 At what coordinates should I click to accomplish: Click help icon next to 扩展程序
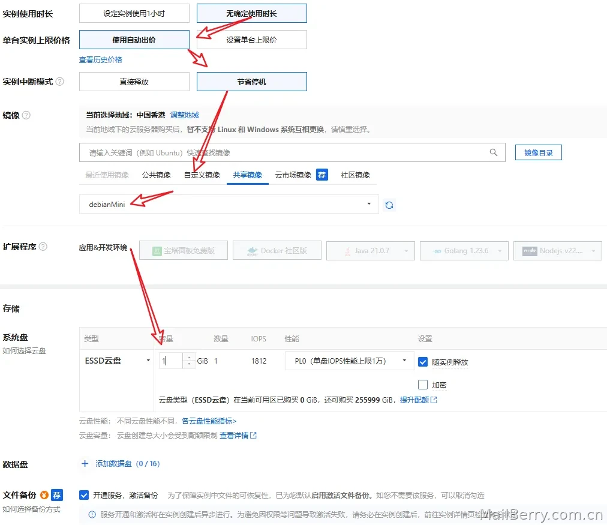[43, 247]
